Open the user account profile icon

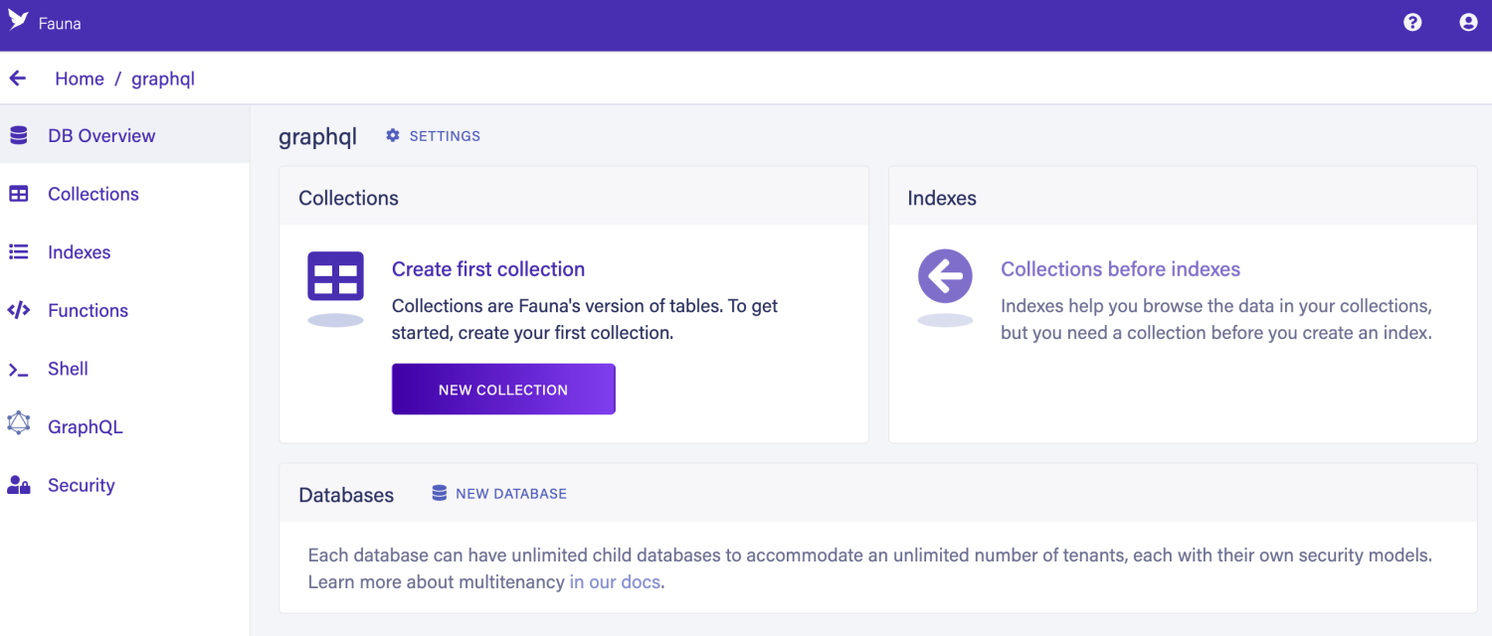[x=1468, y=22]
